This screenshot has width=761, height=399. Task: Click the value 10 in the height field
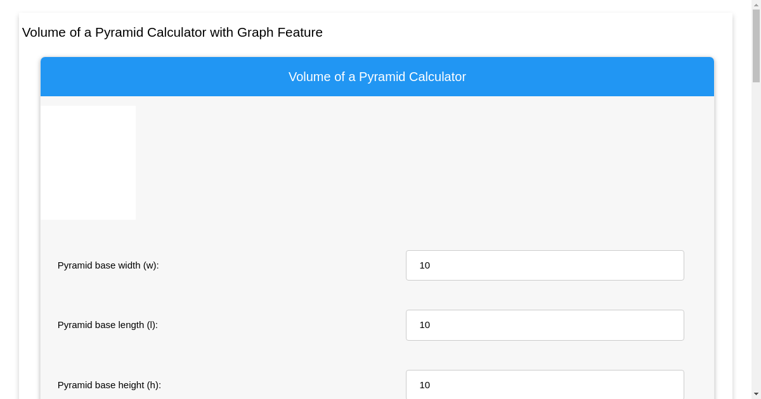click(x=425, y=384)
